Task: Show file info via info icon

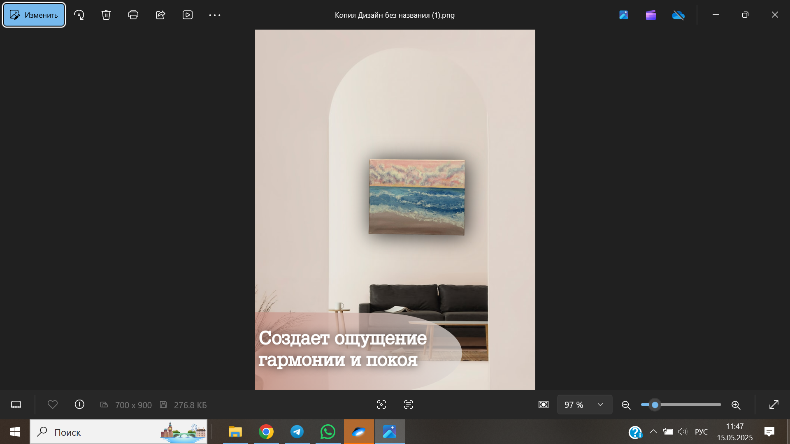Action: coord(79,405)
